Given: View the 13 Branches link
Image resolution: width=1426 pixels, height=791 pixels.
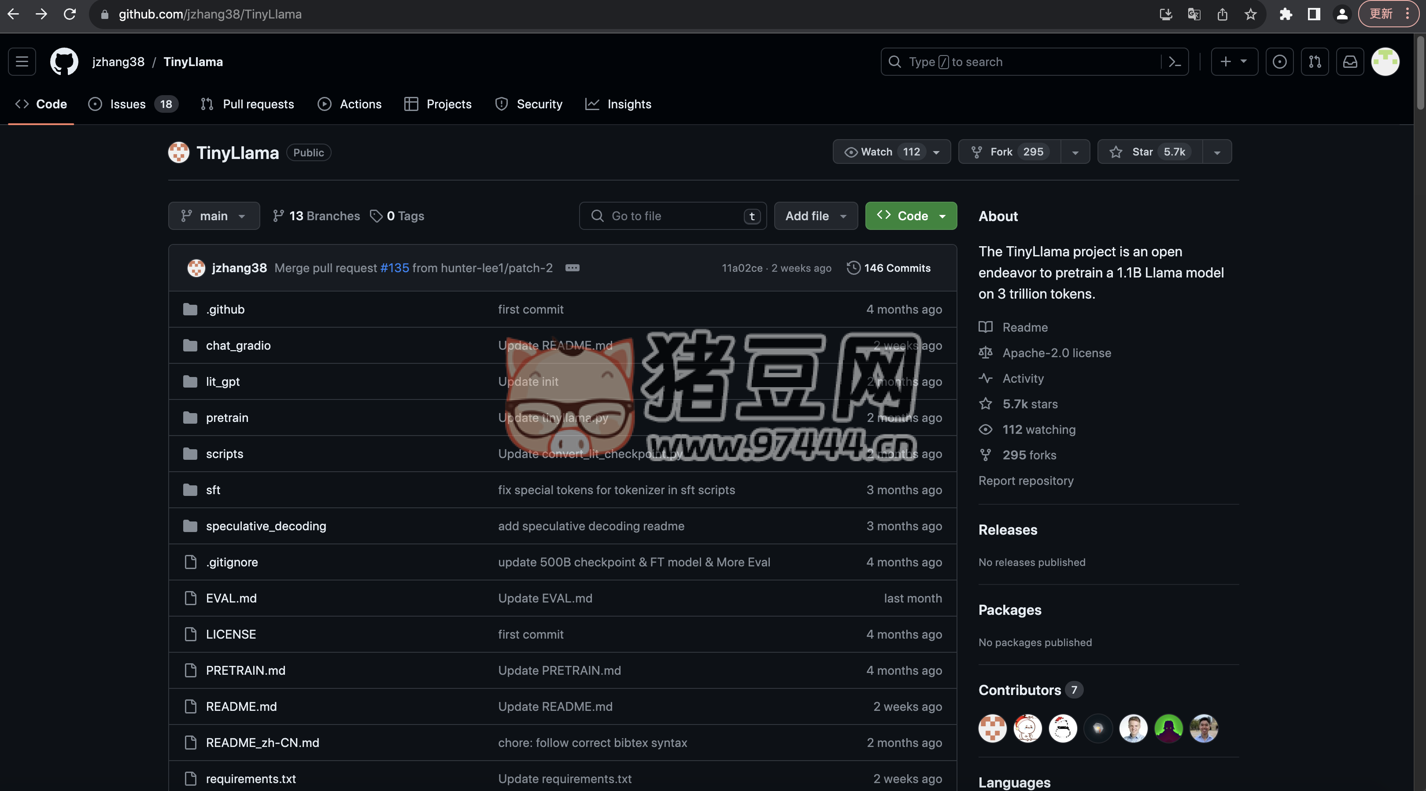Looking at the screenshot, I should (x=316, y=216).
